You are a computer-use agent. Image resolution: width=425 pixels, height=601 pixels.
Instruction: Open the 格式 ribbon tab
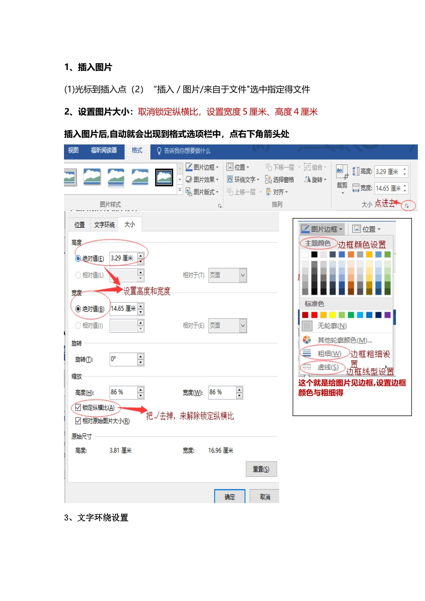pyautogui.click(x=137, y=151)
